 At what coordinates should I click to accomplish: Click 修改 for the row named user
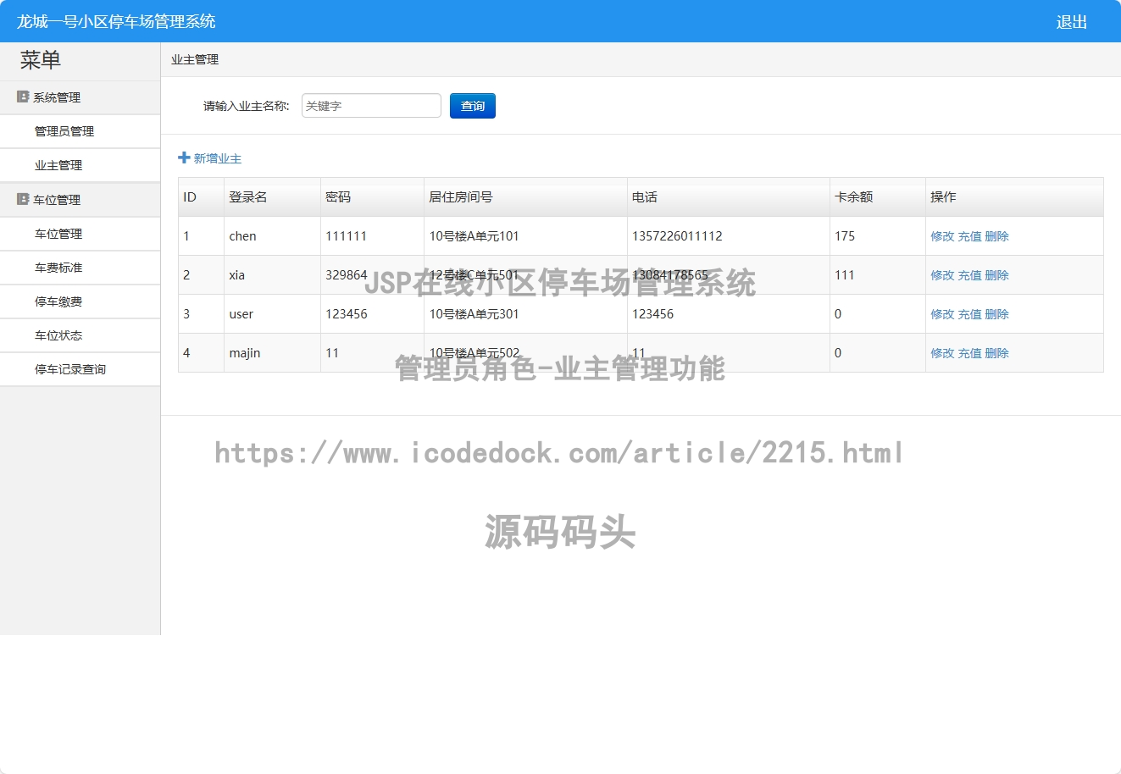point(942,314)
